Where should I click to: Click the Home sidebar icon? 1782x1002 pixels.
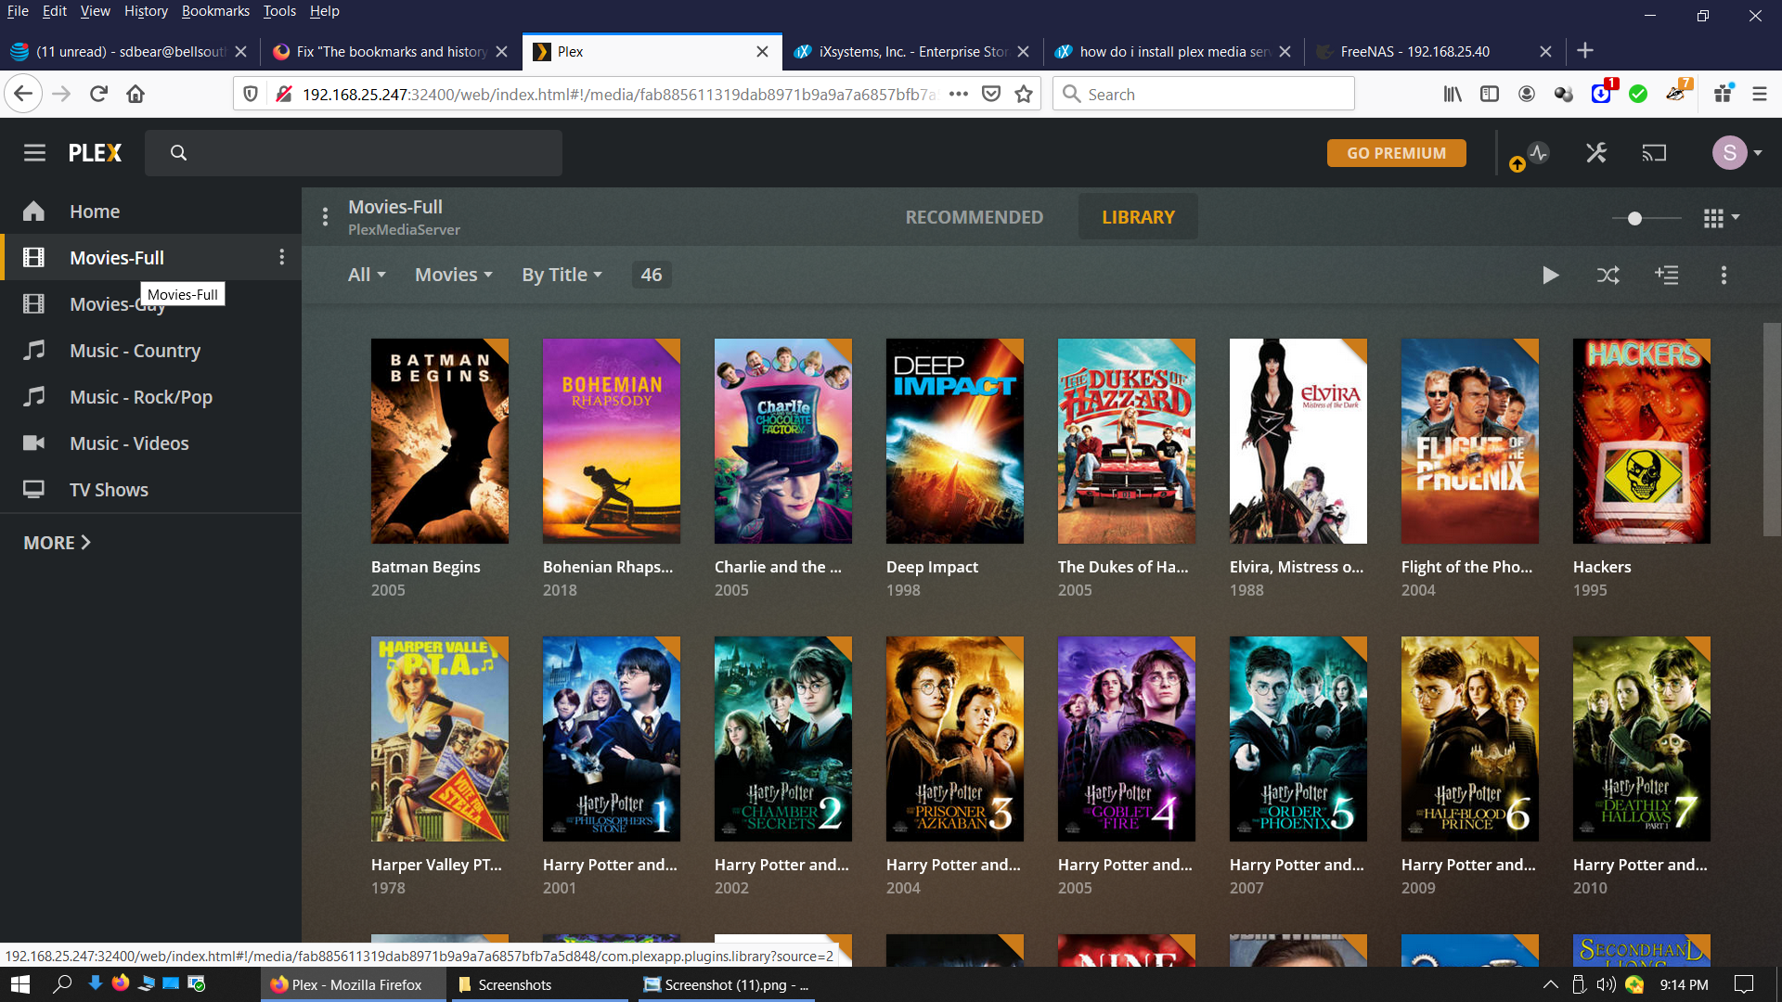click(x=34, y=212)
